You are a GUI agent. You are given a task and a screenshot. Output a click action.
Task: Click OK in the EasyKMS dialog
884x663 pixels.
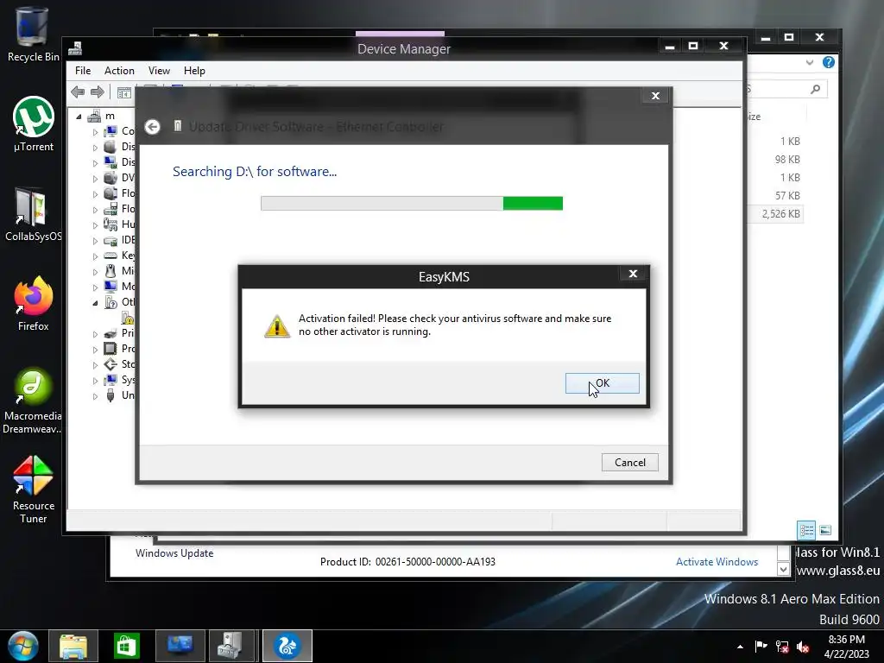tap(602, 383)
